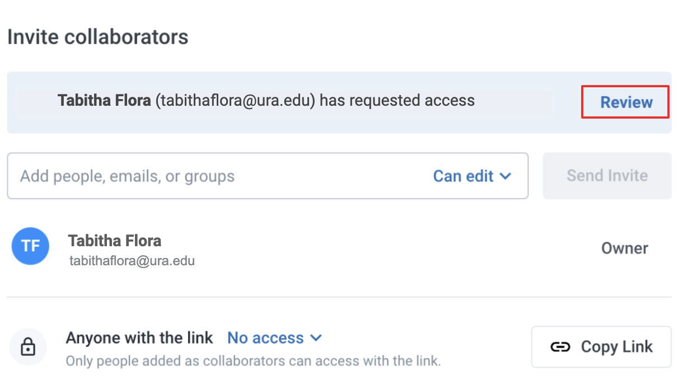Click the Owner role label

pos(624,248)
